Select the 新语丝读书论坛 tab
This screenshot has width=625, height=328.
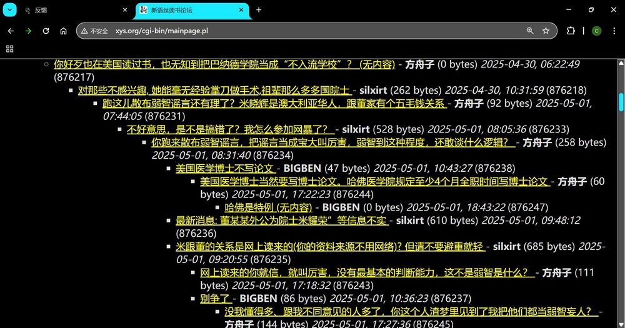click(191, 11)
